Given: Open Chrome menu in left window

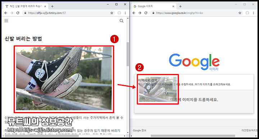Looking at the screenshot, I should [x=126, y=13].
